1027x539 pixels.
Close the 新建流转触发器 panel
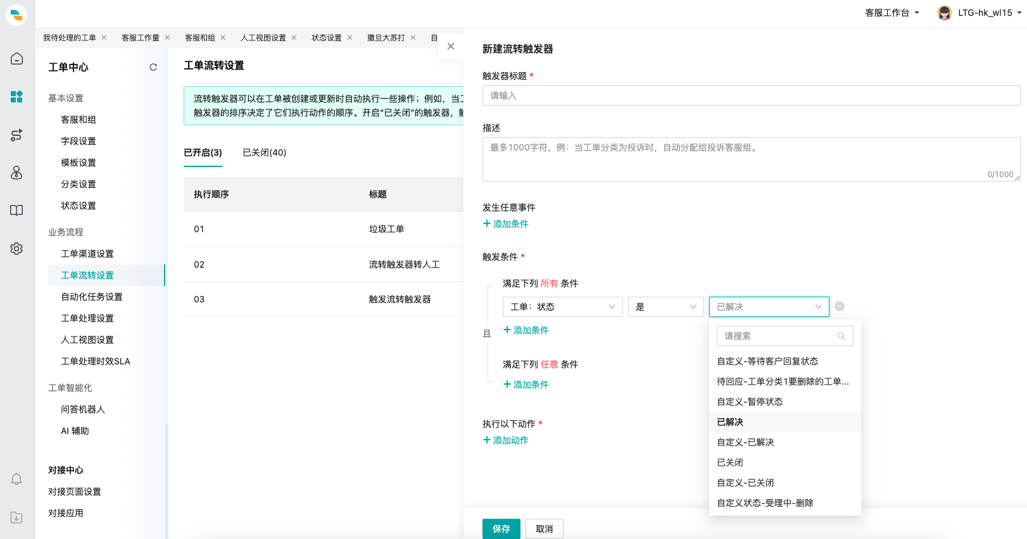[x=451, y=46]
